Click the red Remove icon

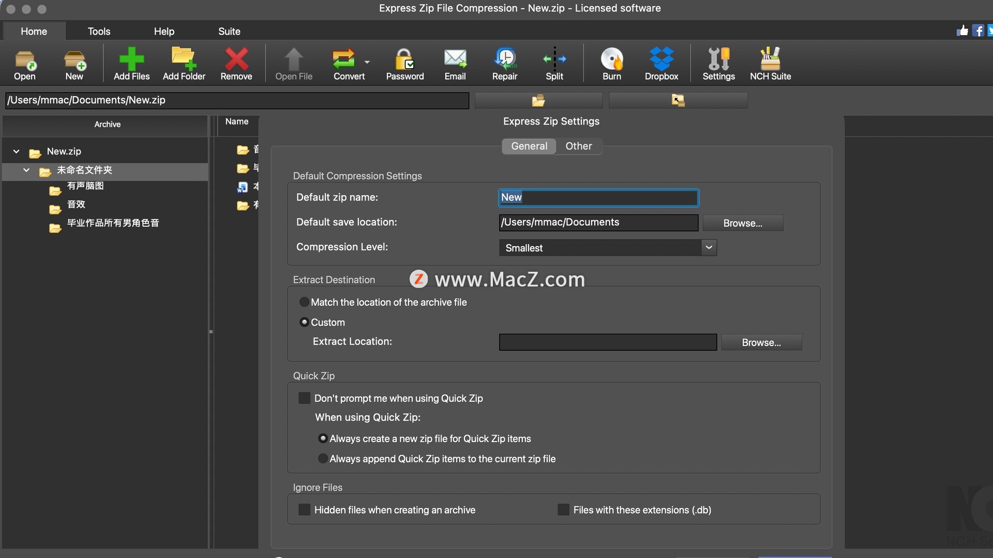[236, 59]
